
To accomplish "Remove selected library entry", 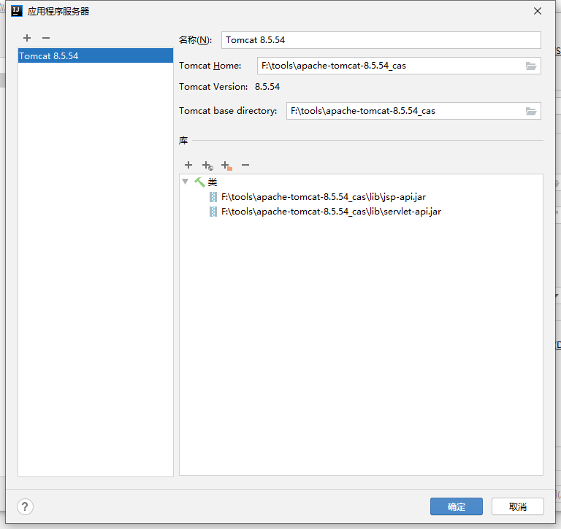I will pos(245,165).
